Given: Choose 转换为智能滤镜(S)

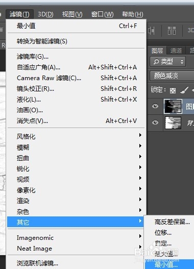Looking at the screenshot, I should point(77,41).
